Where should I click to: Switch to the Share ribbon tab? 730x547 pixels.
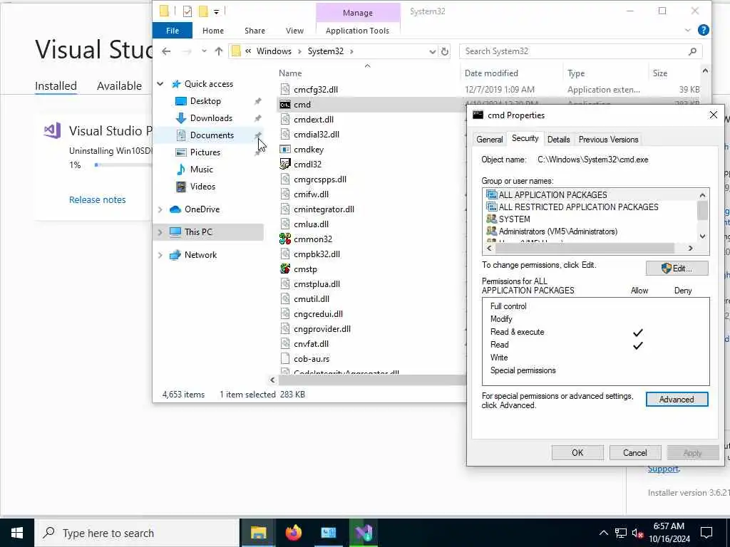[x=255, y=31]
